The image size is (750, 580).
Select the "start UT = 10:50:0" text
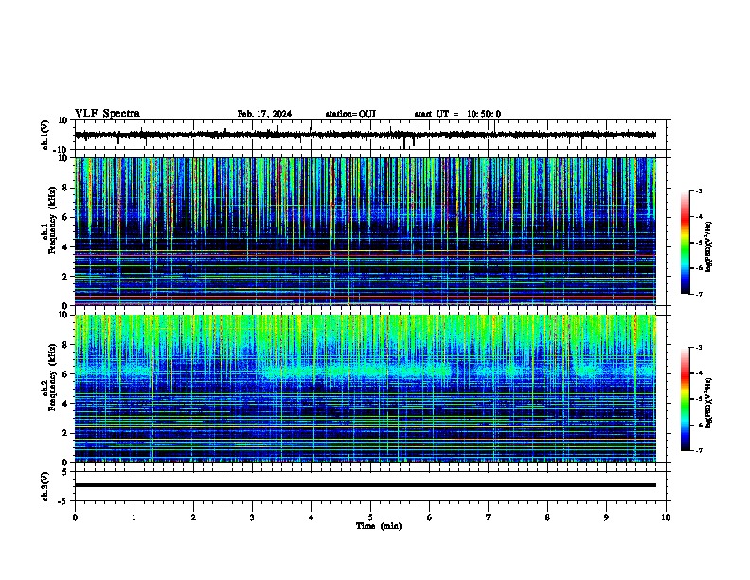coord(457,114)
